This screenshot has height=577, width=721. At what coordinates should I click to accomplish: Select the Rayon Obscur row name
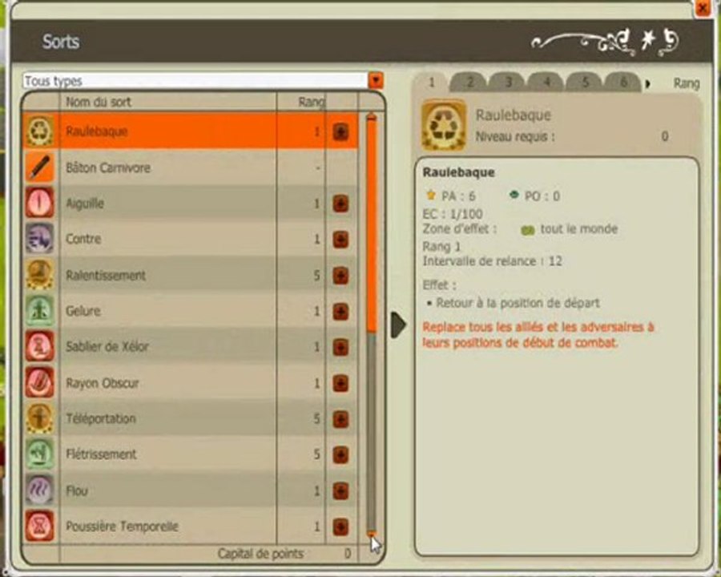pos(102,383)
